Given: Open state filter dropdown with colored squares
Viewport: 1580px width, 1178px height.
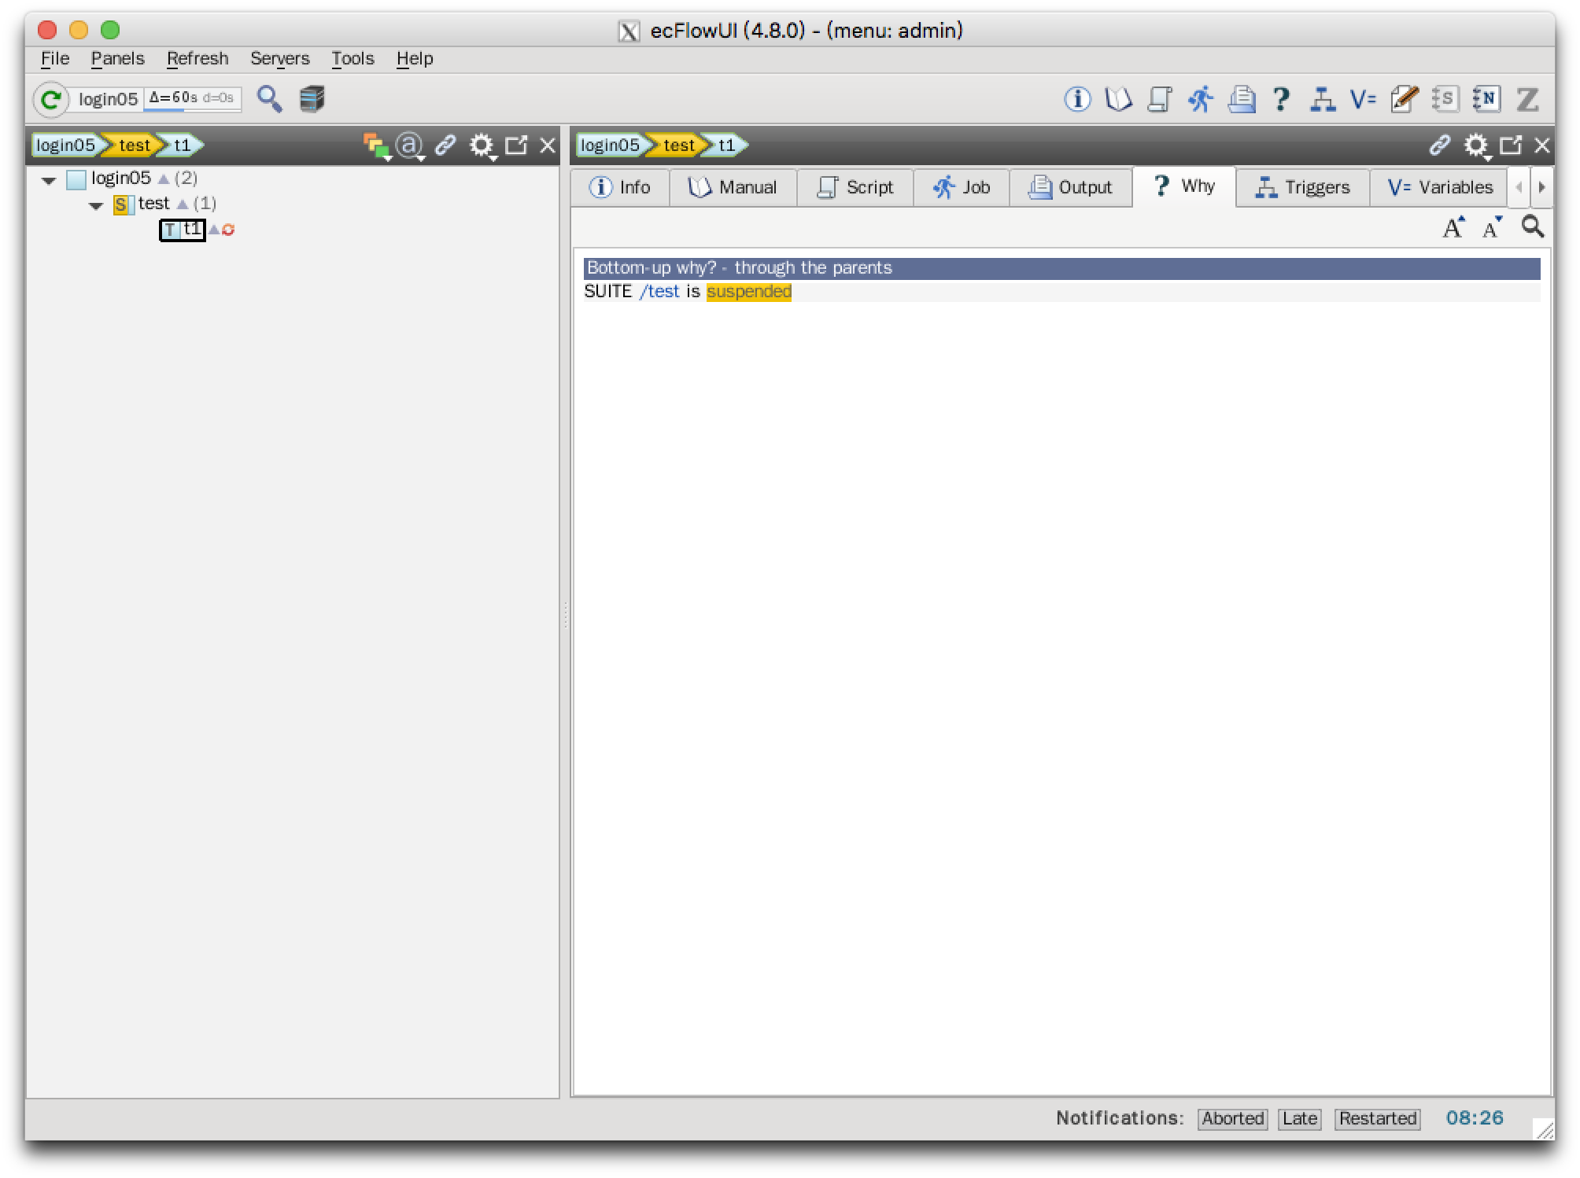Looking at the screenshot, I should point(376,146).
